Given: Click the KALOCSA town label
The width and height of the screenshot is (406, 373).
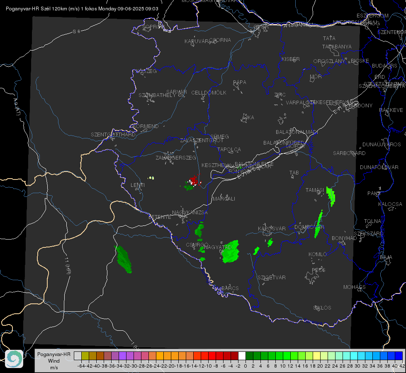Looking at the screenshot, I should [x=390, y=204].
